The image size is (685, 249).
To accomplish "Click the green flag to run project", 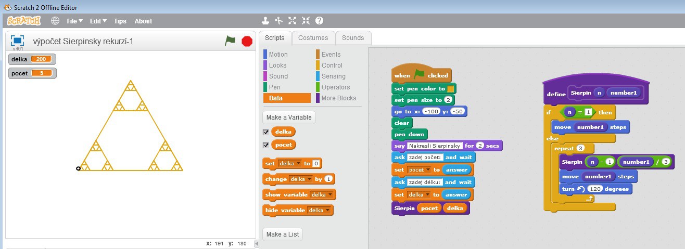I will point(230,41).
